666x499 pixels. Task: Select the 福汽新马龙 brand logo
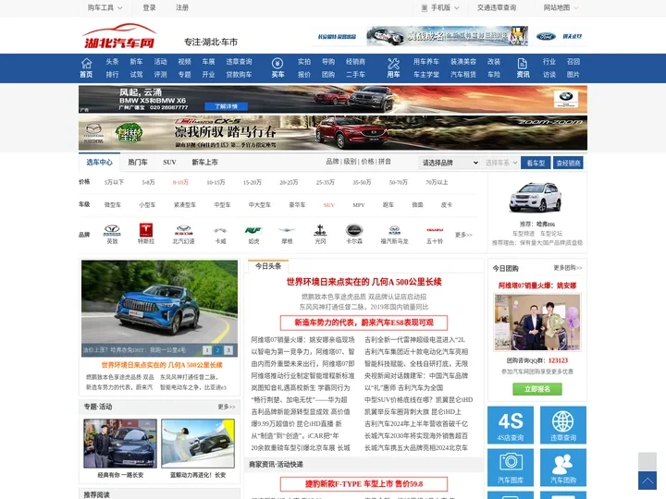click(395, 230)
